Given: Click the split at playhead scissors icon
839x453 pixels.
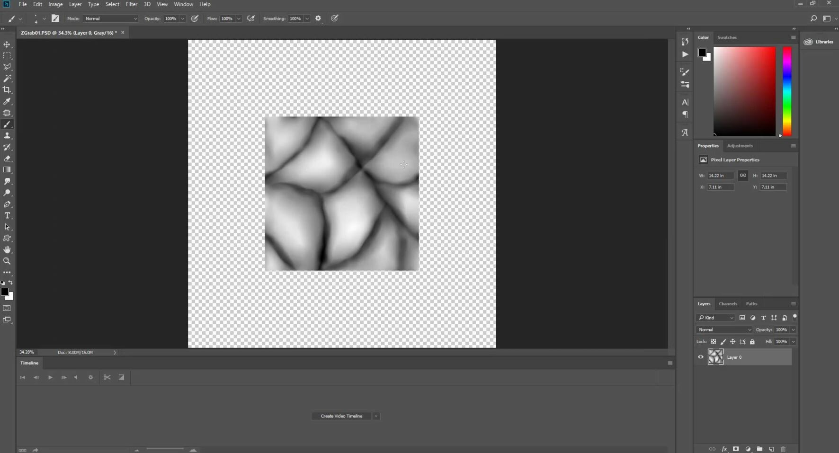Looking at the screenshot, I should coord(107,377).
